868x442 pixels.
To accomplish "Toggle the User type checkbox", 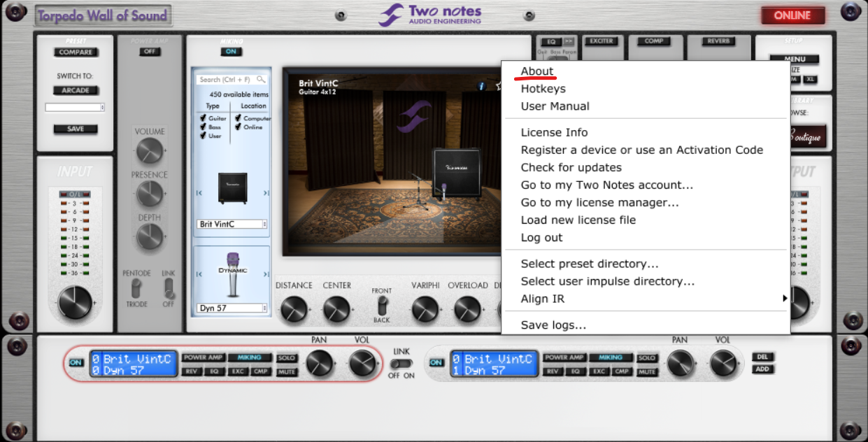I will pos(203,135).
